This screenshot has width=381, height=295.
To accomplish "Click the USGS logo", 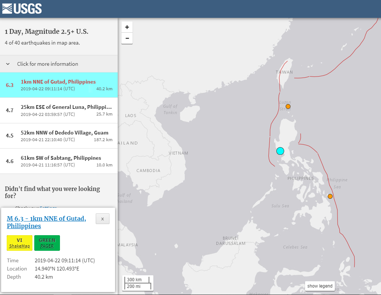I will coord(22,9).
